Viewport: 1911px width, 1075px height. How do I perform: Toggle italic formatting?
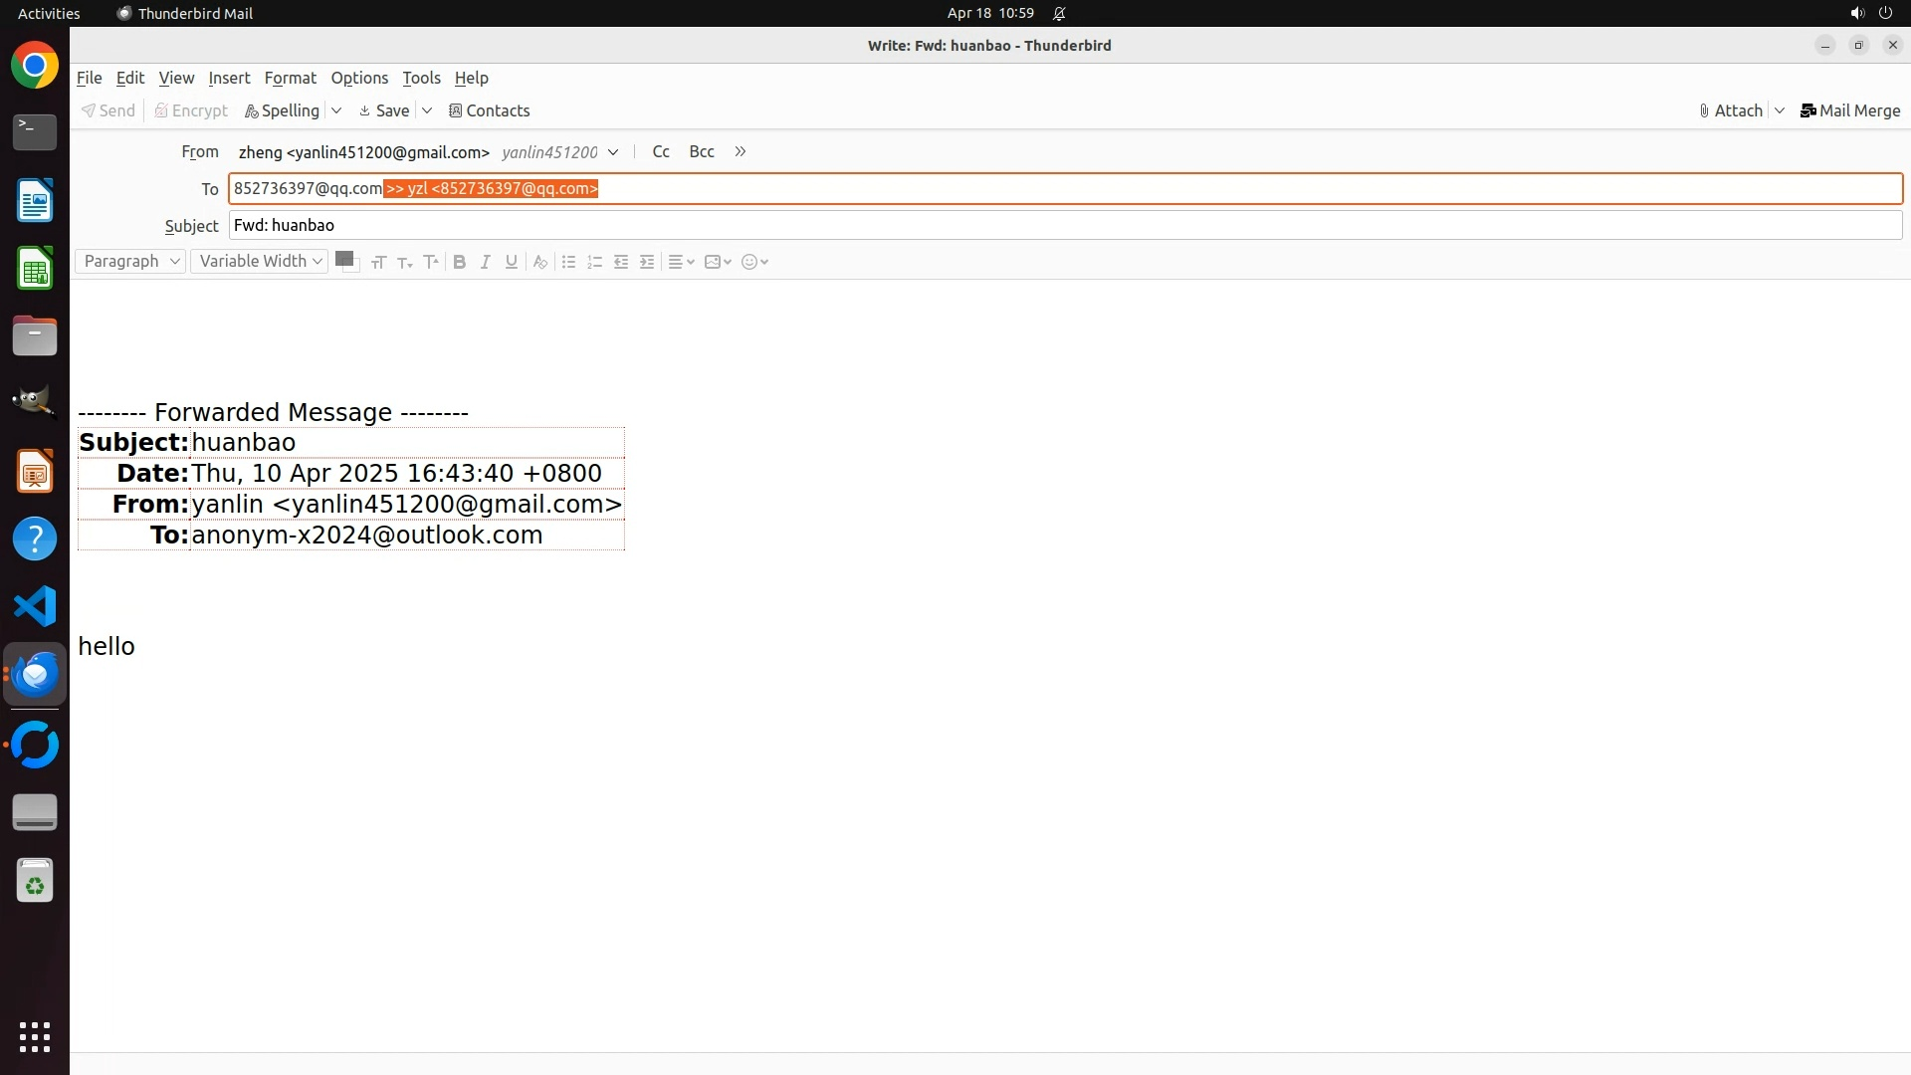[x=485, y=262]
